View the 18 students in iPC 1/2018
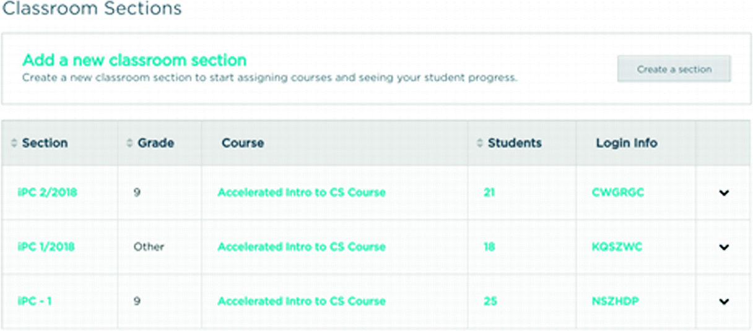Viewport: 753px width, 331px height. pos(489,247)
